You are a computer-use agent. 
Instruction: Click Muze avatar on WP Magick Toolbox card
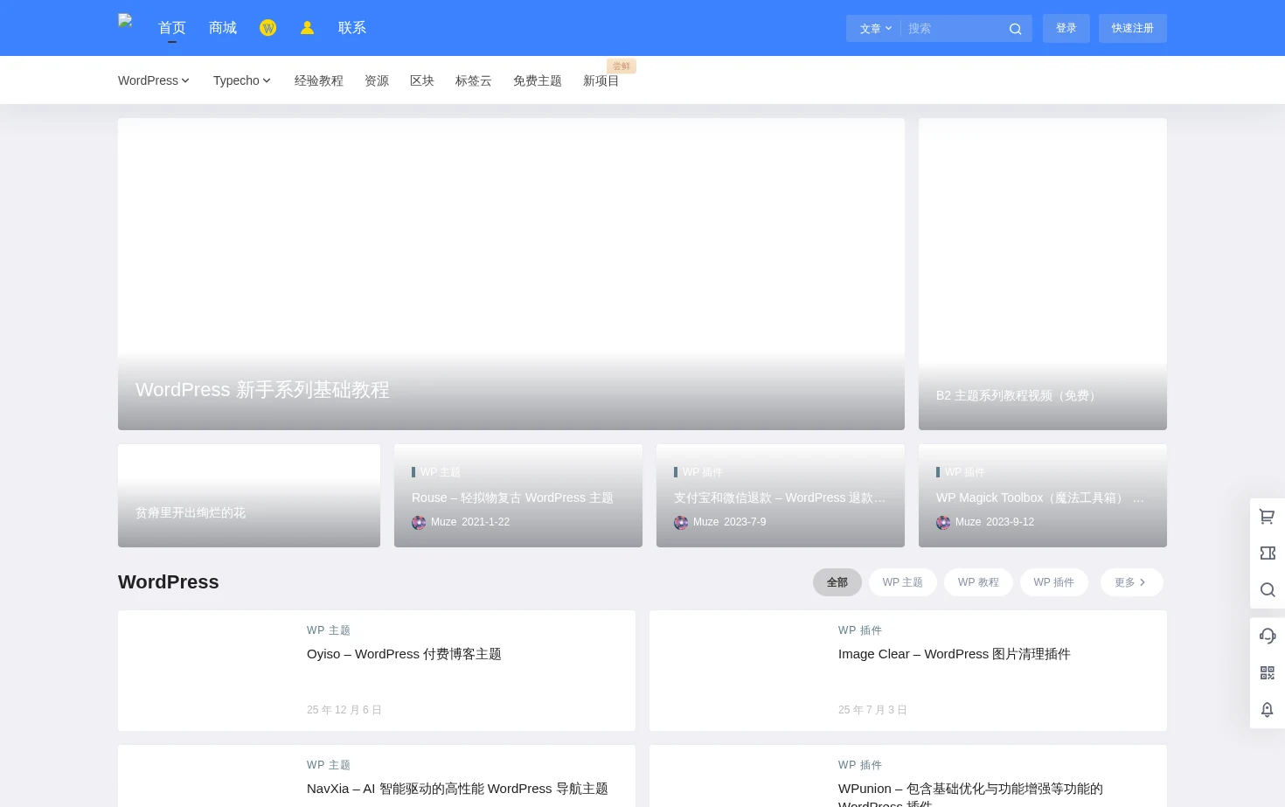[x=943, y=522]
